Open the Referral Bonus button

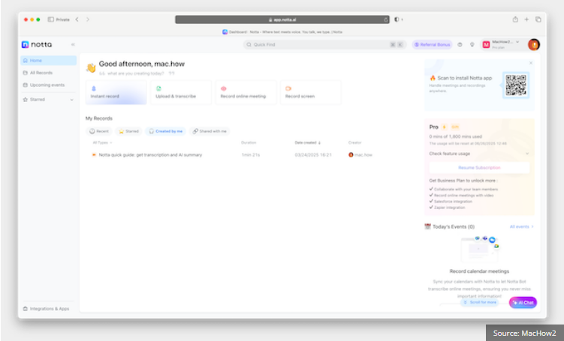(432, 44)
